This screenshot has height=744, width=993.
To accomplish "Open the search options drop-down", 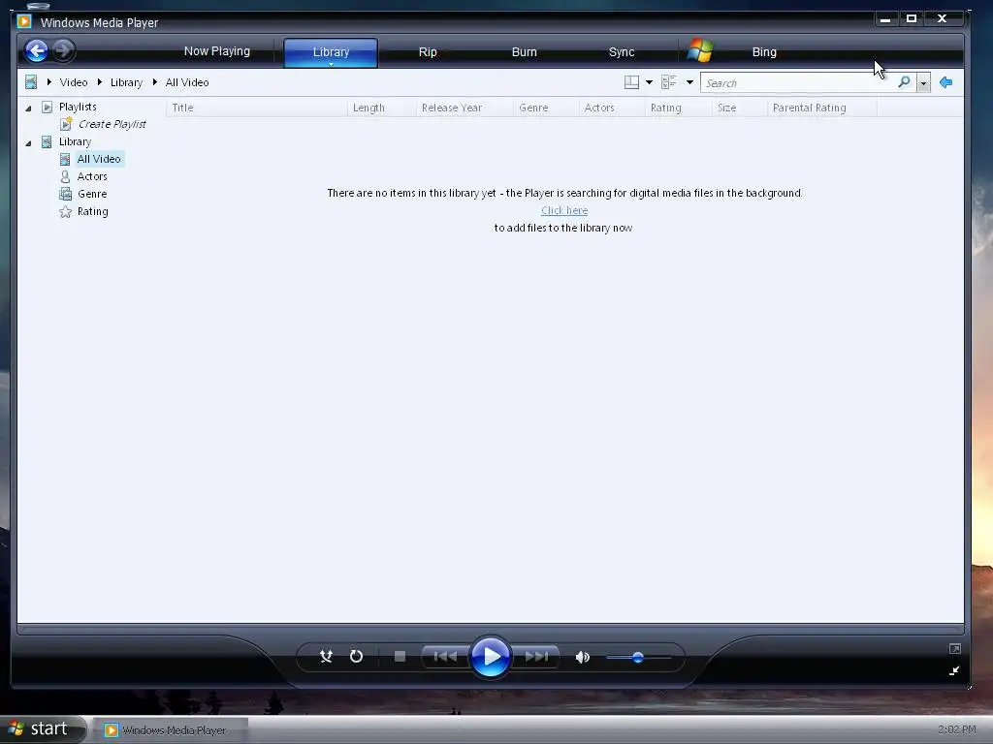I will (924, 83).
